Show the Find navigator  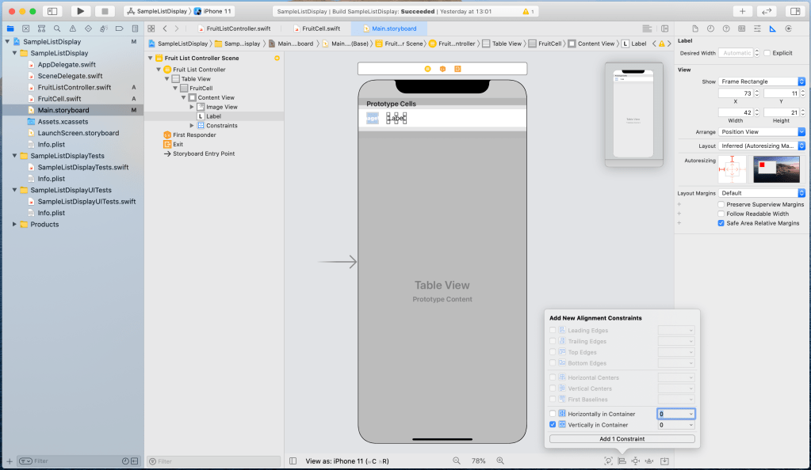coord(56,28)
